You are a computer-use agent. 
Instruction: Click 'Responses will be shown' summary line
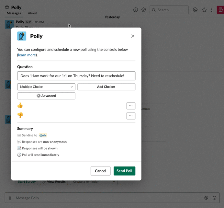[37, 148]
